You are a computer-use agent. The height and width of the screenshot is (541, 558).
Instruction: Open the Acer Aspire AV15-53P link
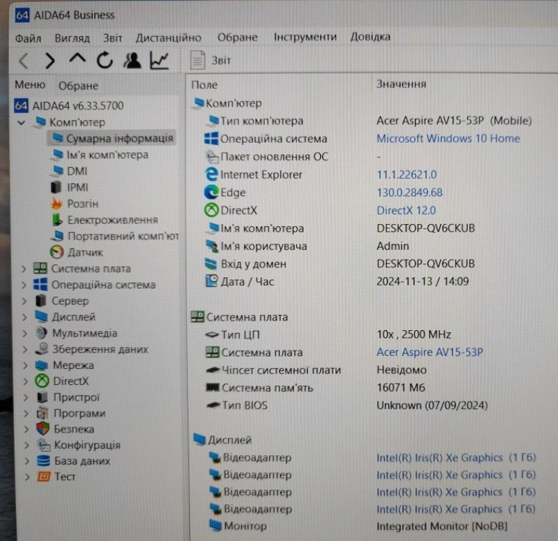[428, 352]
